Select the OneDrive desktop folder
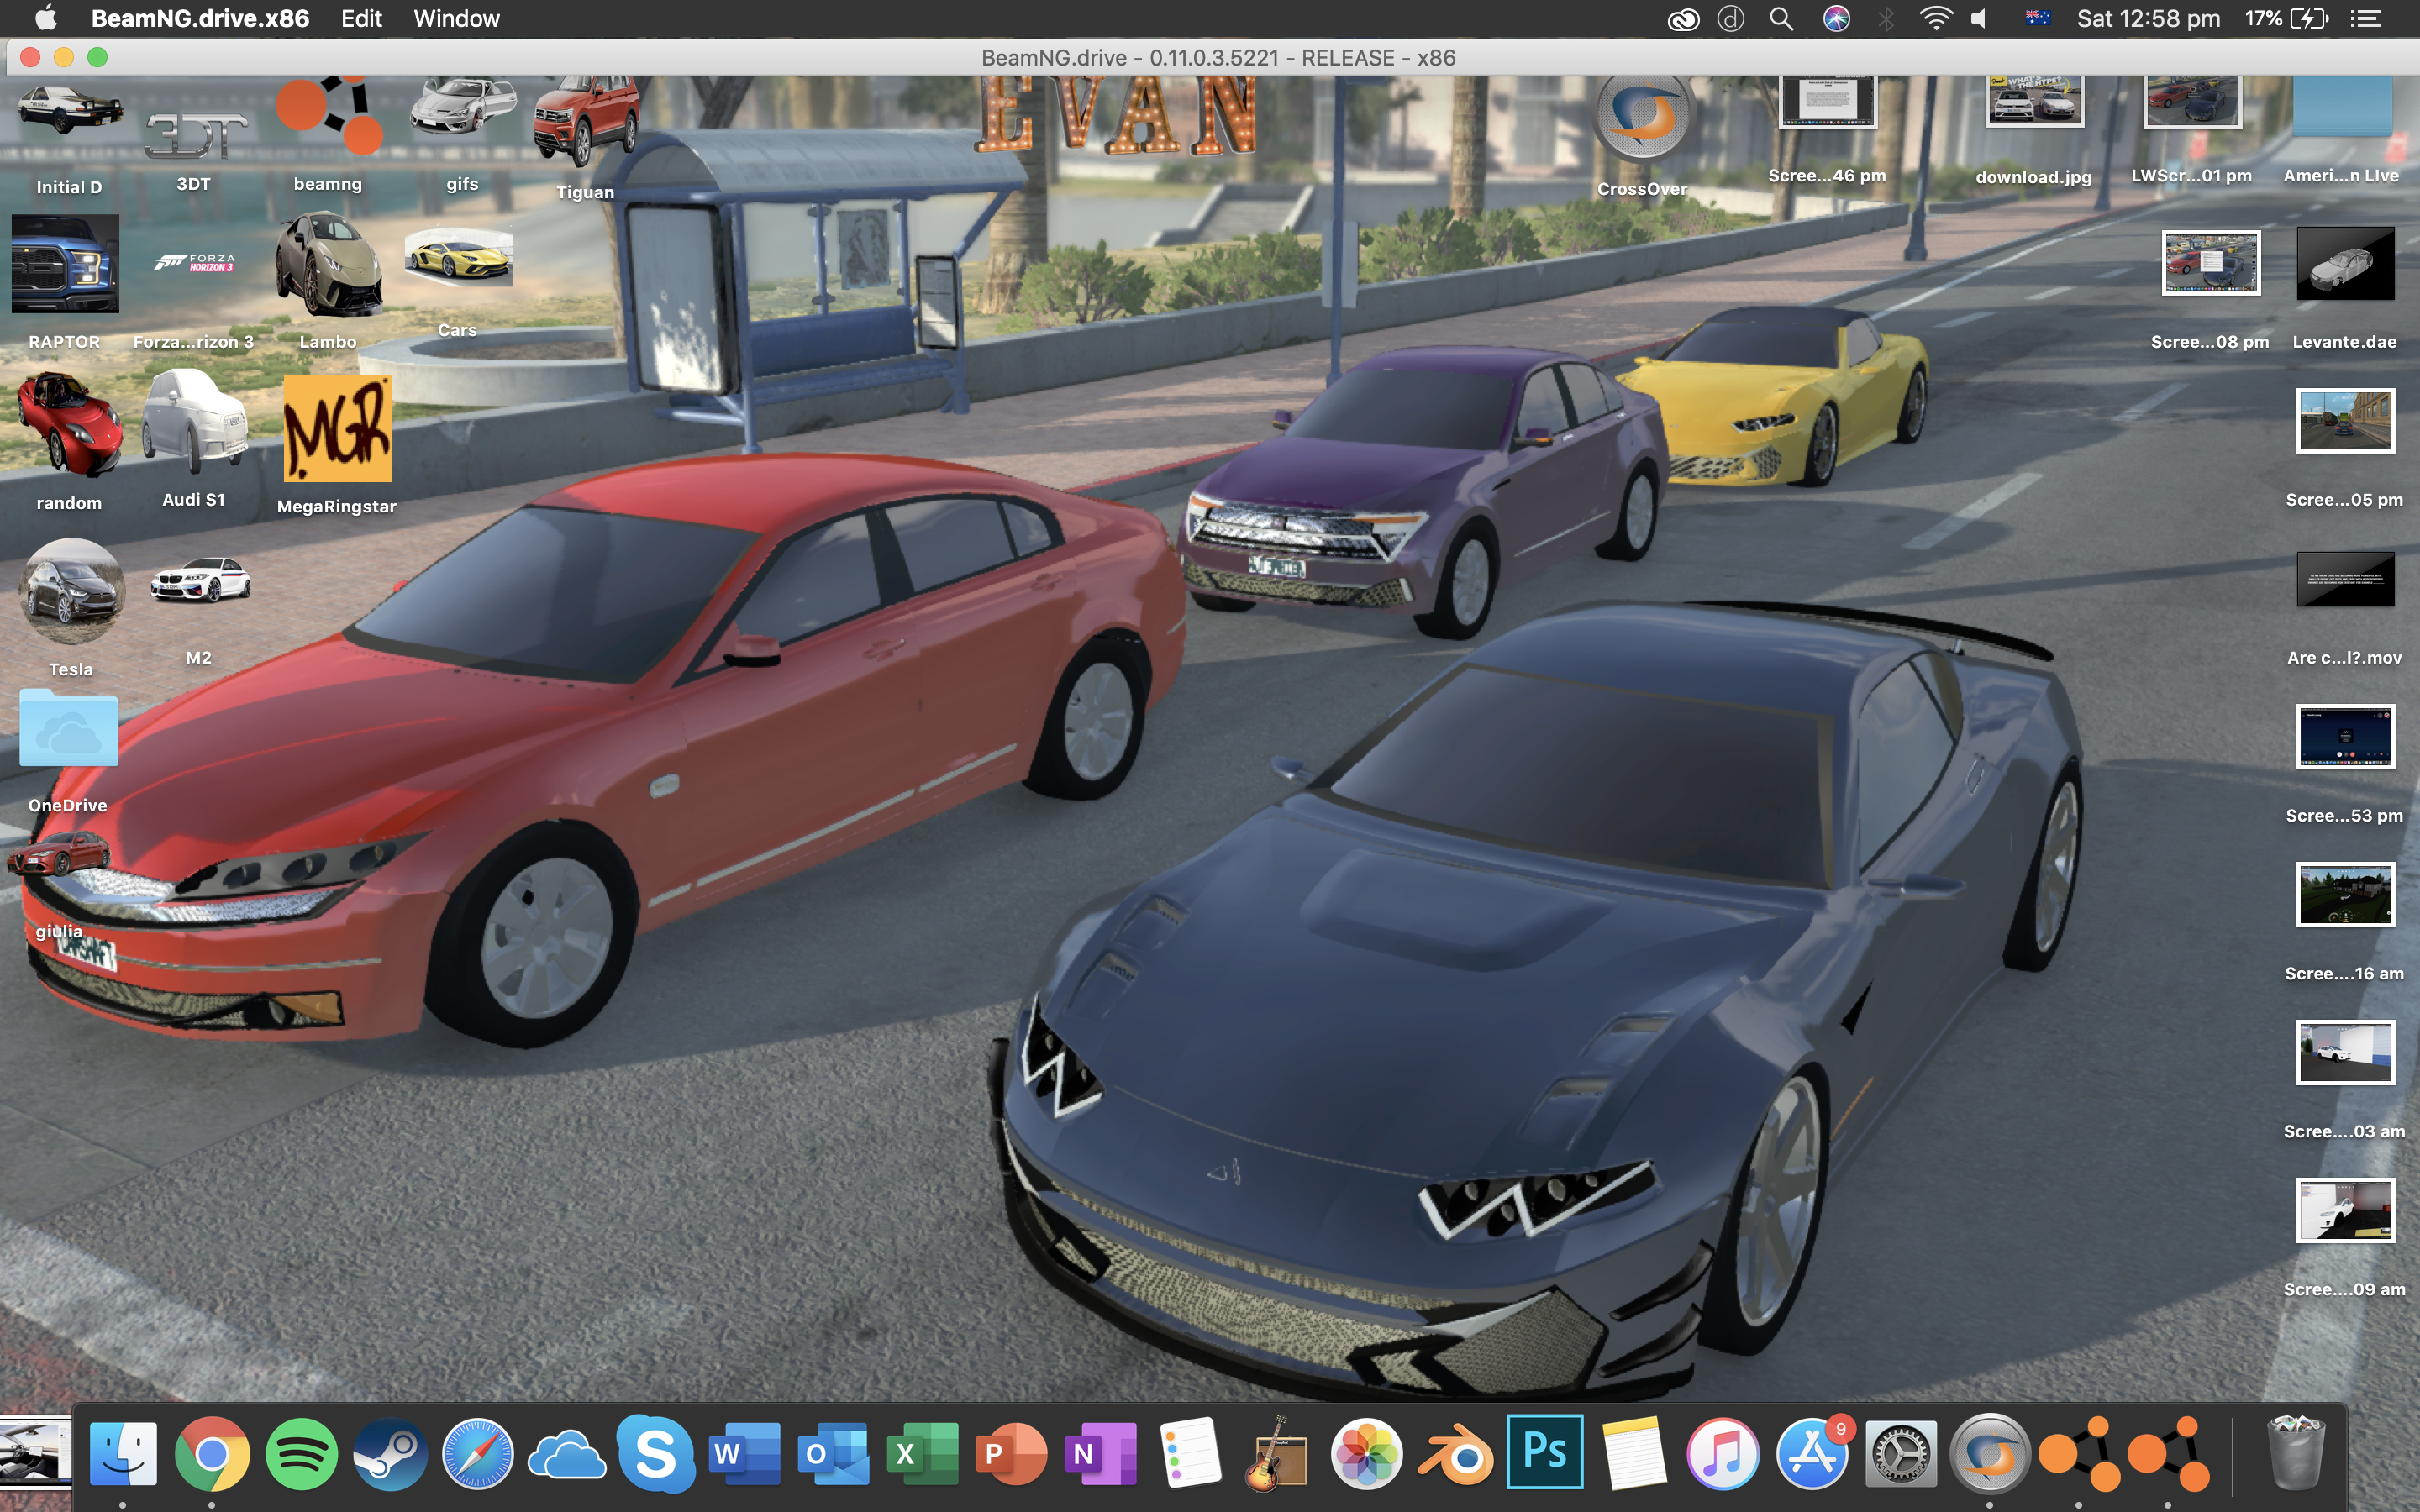This screenshot has width=2420, height=1512. pyautogui.click(x=68, y=730)
